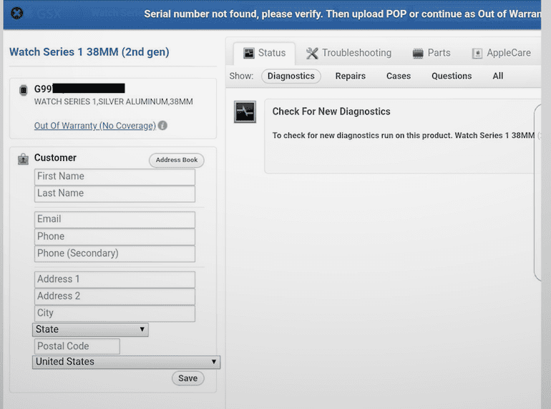
Task: Open the Status tab
Action: 264,53
